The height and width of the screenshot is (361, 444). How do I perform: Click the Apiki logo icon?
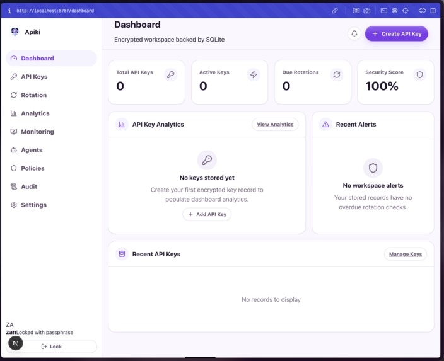point(15,32)
